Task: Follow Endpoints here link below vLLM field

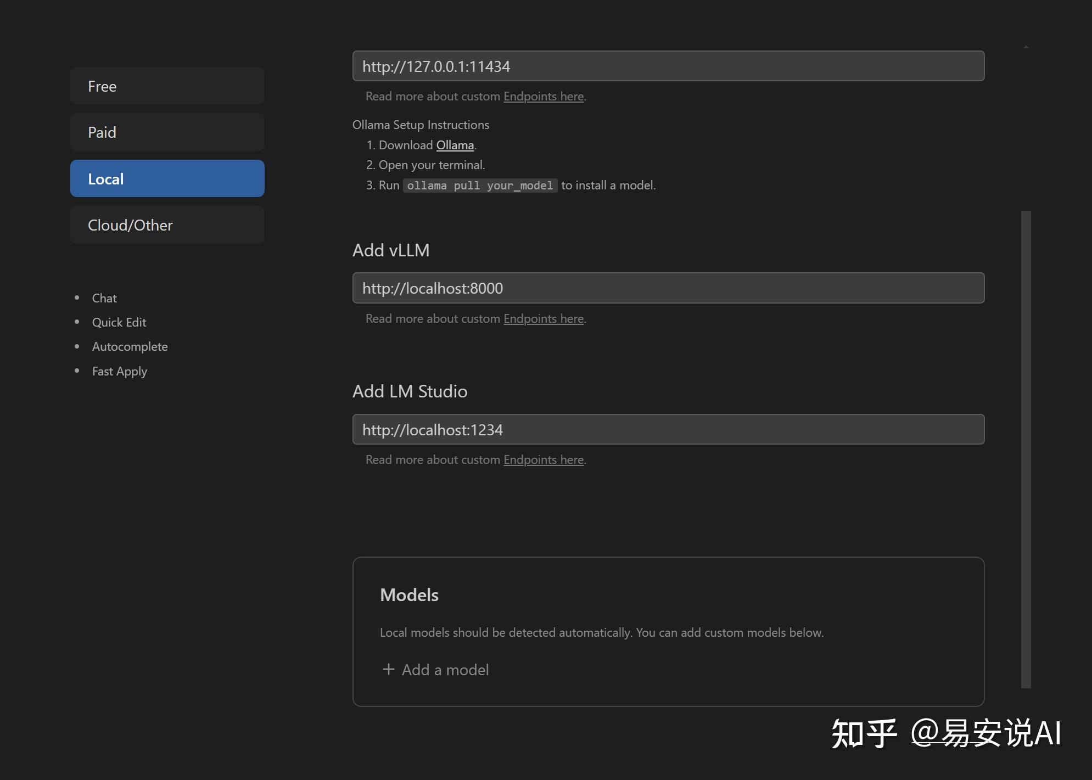Action: point(543,318)
